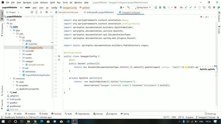Expand the service package node

(20, 58)
